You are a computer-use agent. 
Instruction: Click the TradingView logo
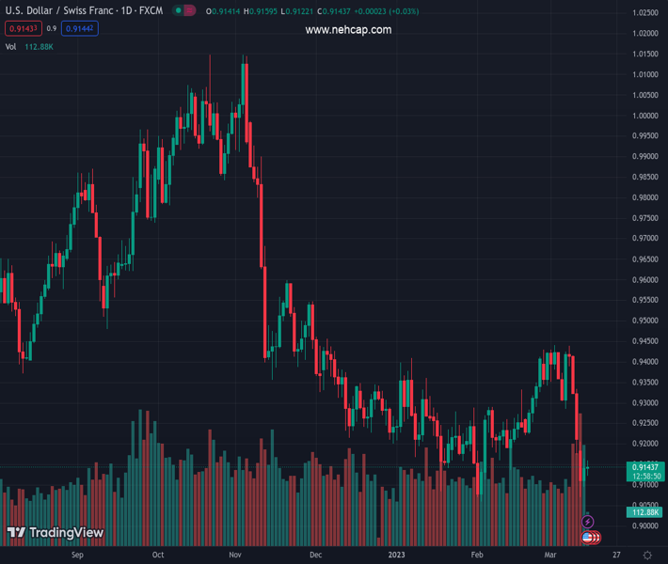[x=55, y=533]
